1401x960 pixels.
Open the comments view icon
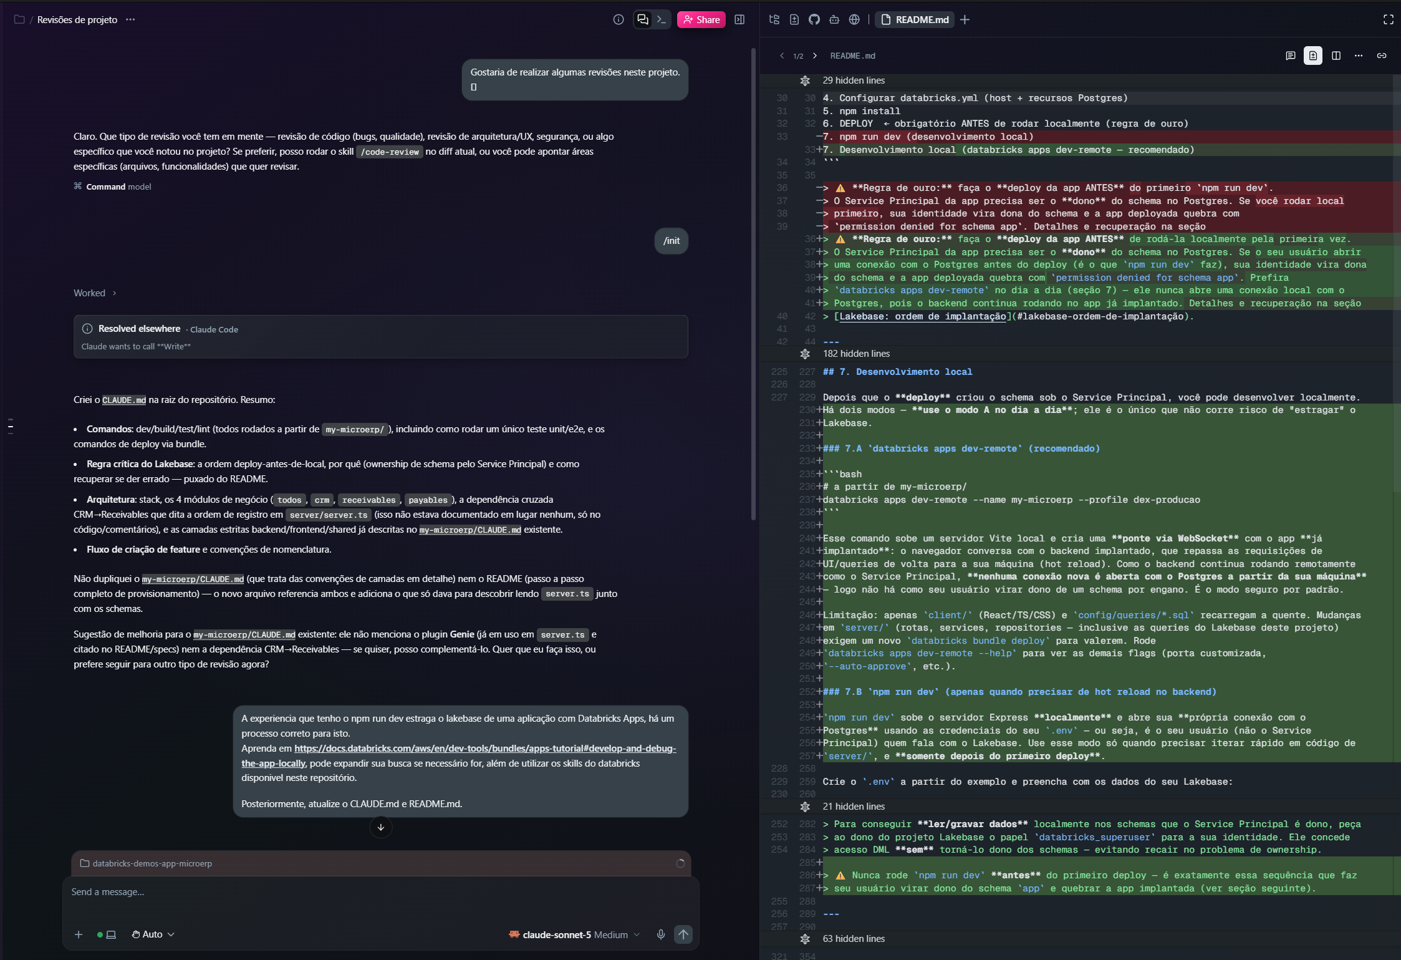[1290, 56]
